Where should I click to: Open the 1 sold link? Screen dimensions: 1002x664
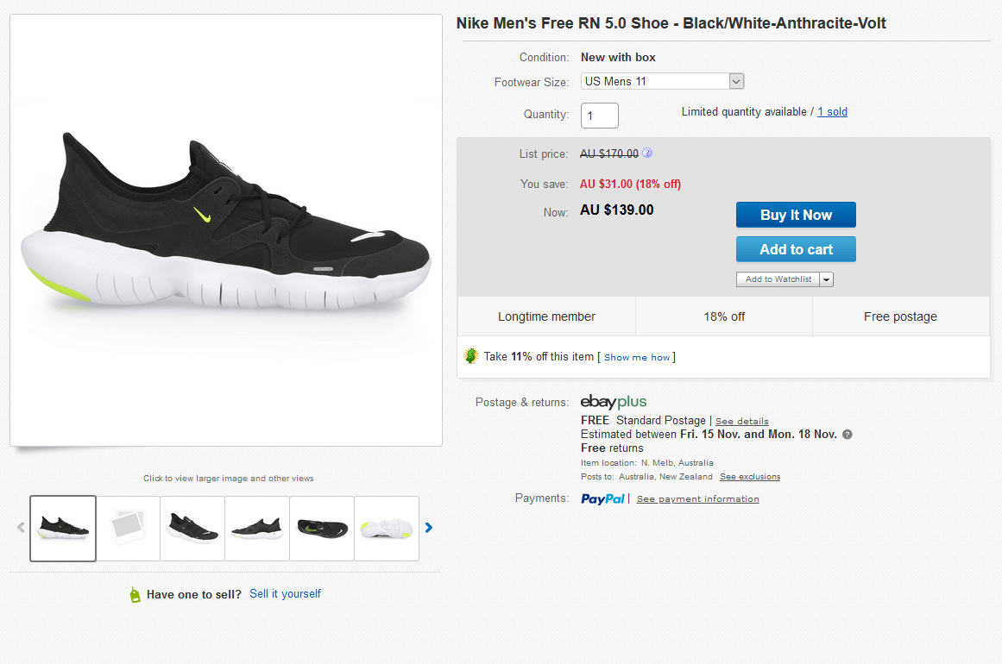[x=832, y=112]
